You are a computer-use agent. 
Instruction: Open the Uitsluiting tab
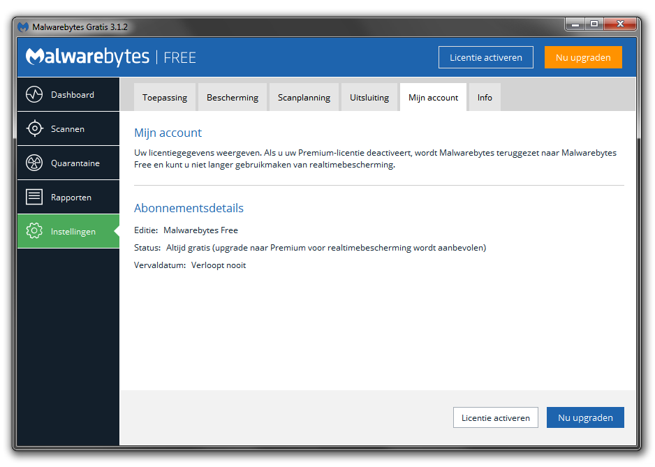tap(369, 97)
